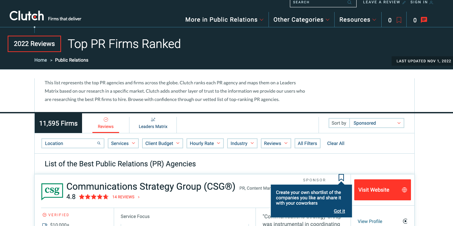Image resolution: width=453 pixels, height=226 pixels.
Task: Click the Firms that deliver tagline
Action: 65,19
